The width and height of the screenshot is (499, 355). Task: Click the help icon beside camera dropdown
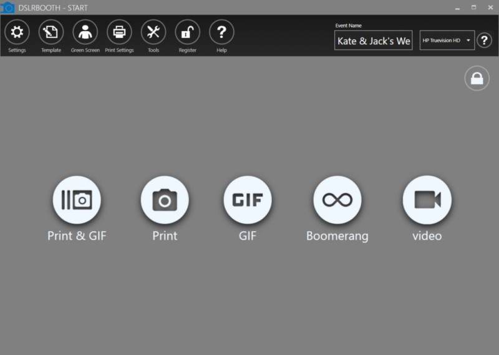[485, 40]
